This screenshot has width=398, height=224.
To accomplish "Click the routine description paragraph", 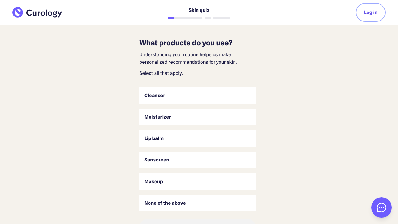I will coord(188,58).
